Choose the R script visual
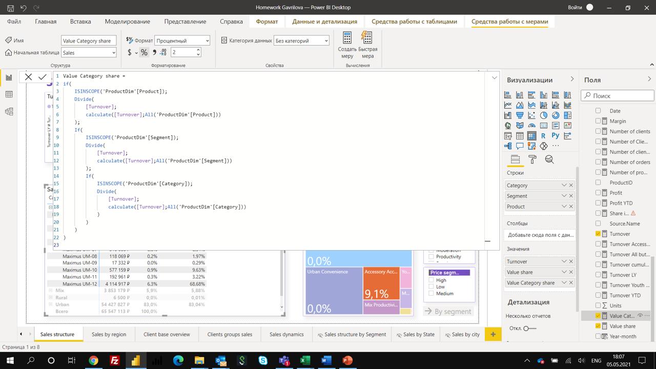The image size is (656, 369). [x=543, y=136]
